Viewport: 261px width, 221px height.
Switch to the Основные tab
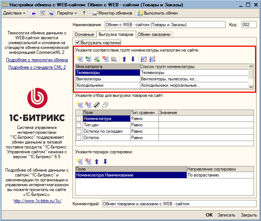point(85,34)
